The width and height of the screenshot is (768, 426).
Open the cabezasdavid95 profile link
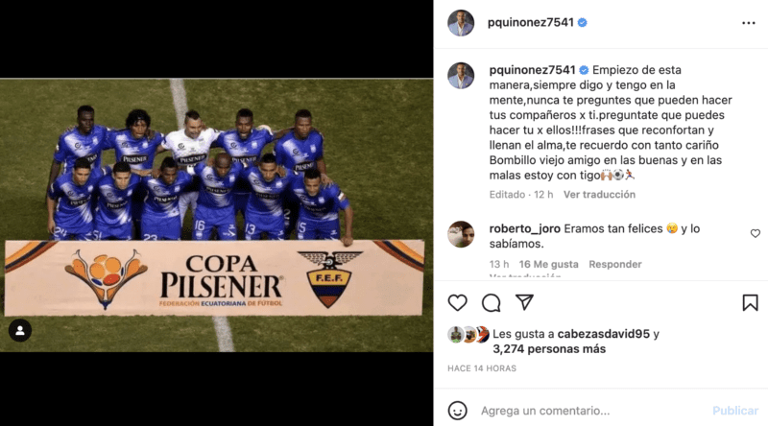click(x=604, y=334)
